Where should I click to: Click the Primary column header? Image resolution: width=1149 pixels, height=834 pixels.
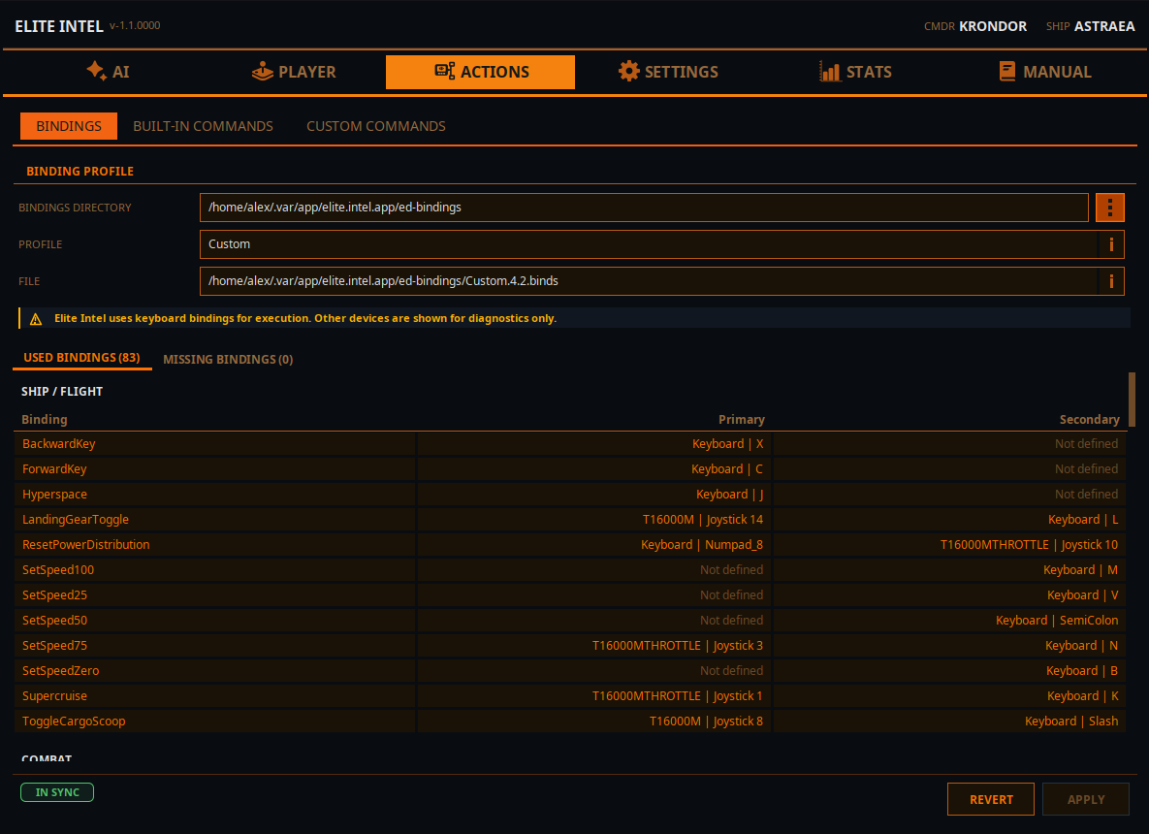742,419
